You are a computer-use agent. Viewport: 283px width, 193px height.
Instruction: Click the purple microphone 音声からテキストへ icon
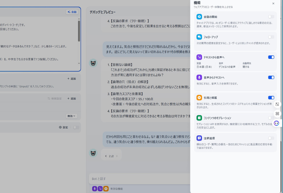[x=199, y=77]
